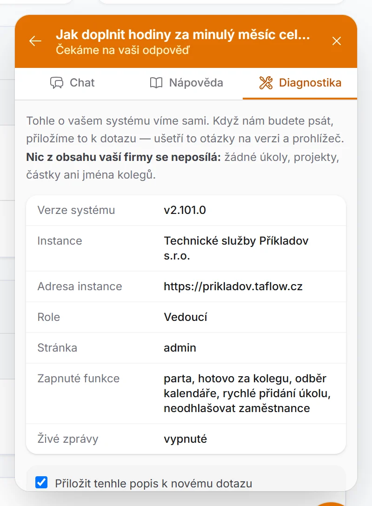Click the open book icon

click(x=156, y=83)
